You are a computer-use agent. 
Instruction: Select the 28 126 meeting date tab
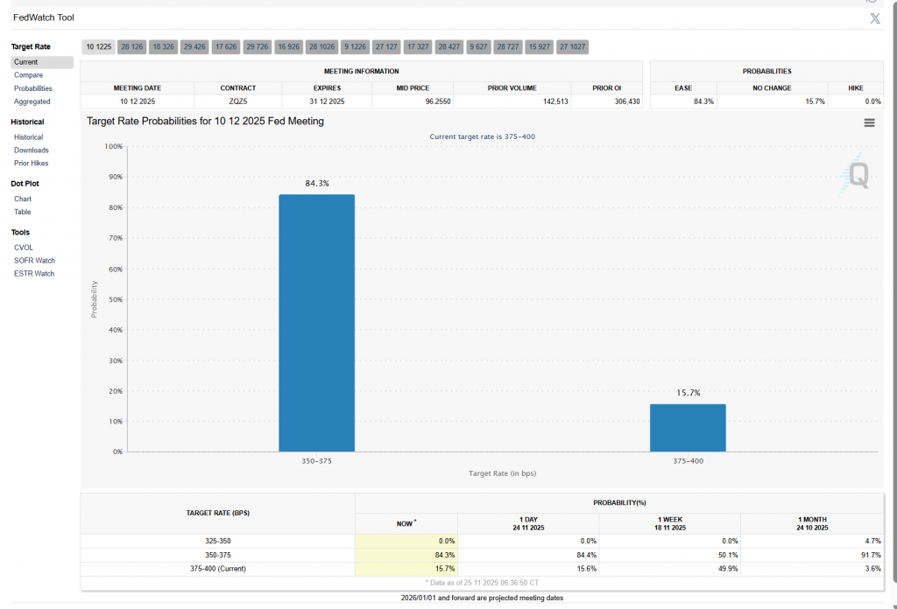(x=132, y=46)
